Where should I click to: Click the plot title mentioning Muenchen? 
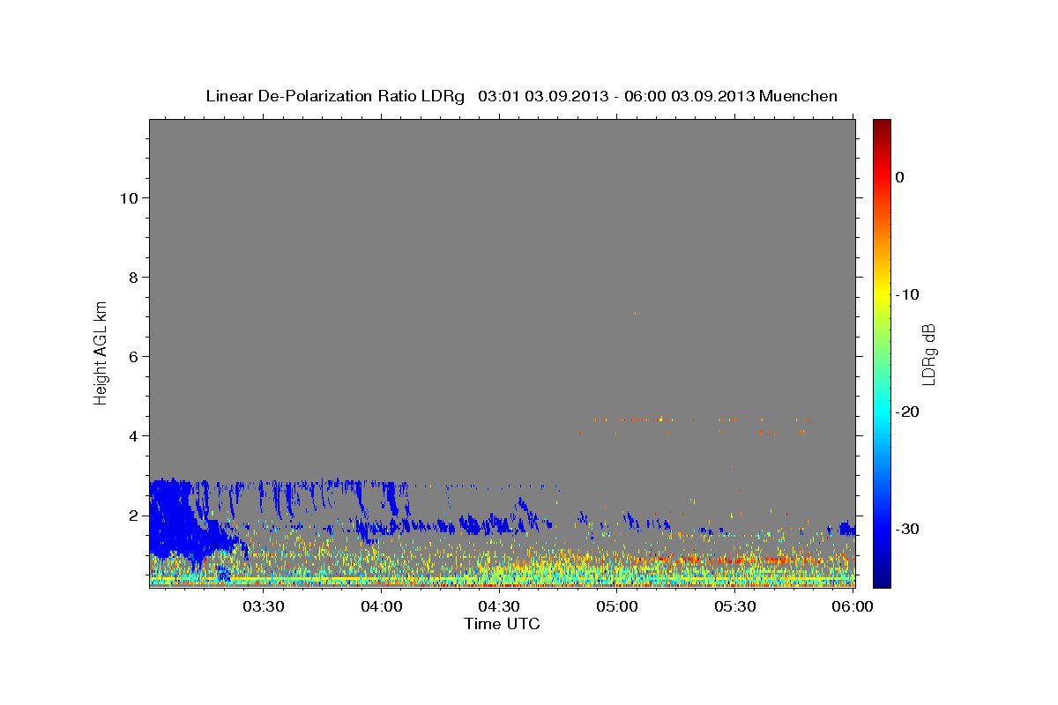click(x=521, y=96)
